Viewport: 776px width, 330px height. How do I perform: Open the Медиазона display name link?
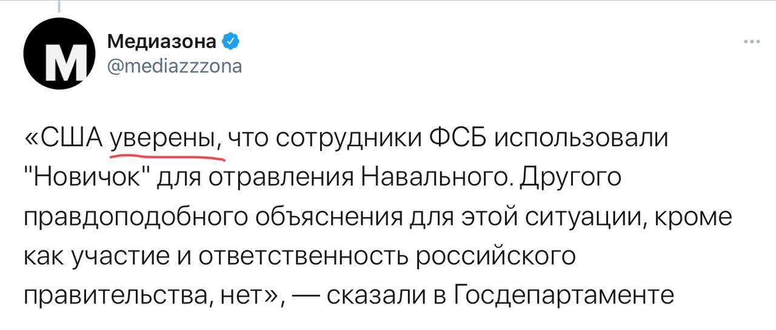click(x=161, y=42)
